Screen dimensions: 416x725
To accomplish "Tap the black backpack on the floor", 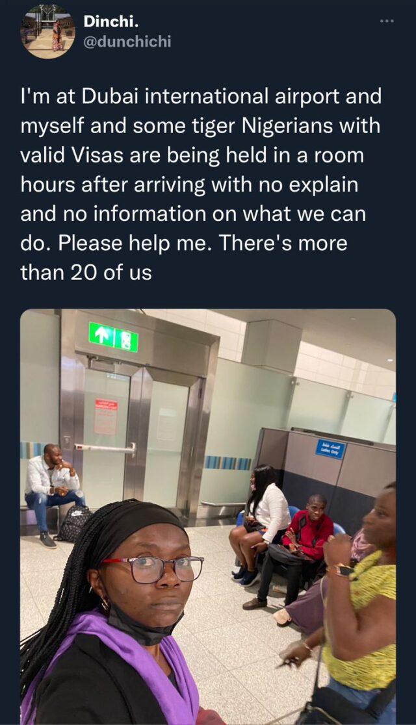I will 73,523.
